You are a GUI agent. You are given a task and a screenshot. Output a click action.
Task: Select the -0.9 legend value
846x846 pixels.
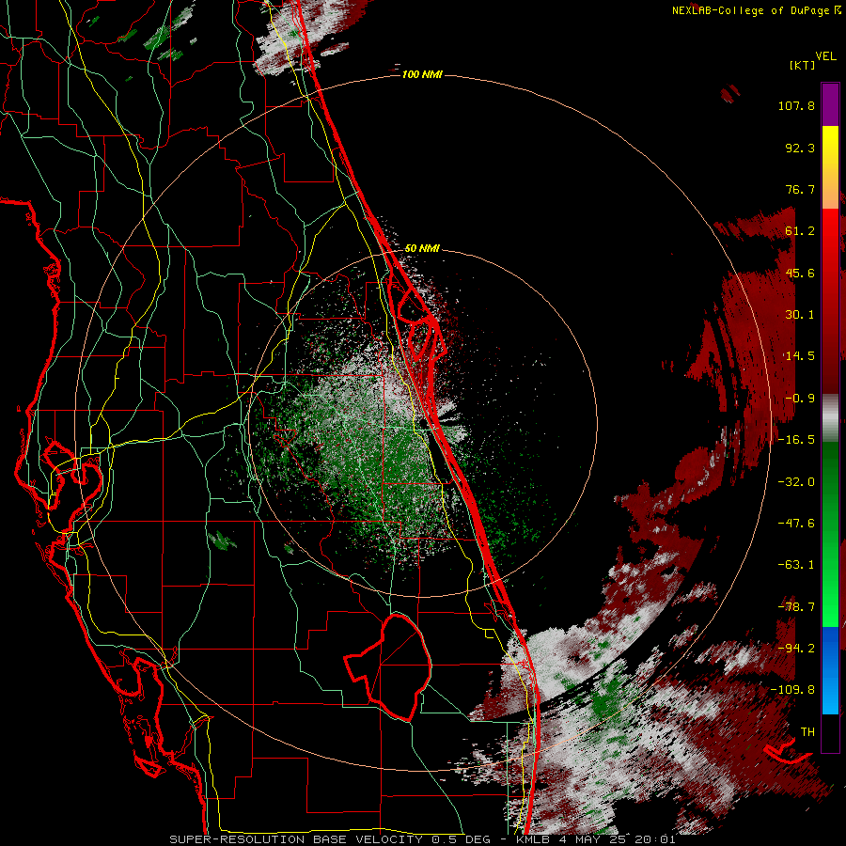[x=800, y=399]
